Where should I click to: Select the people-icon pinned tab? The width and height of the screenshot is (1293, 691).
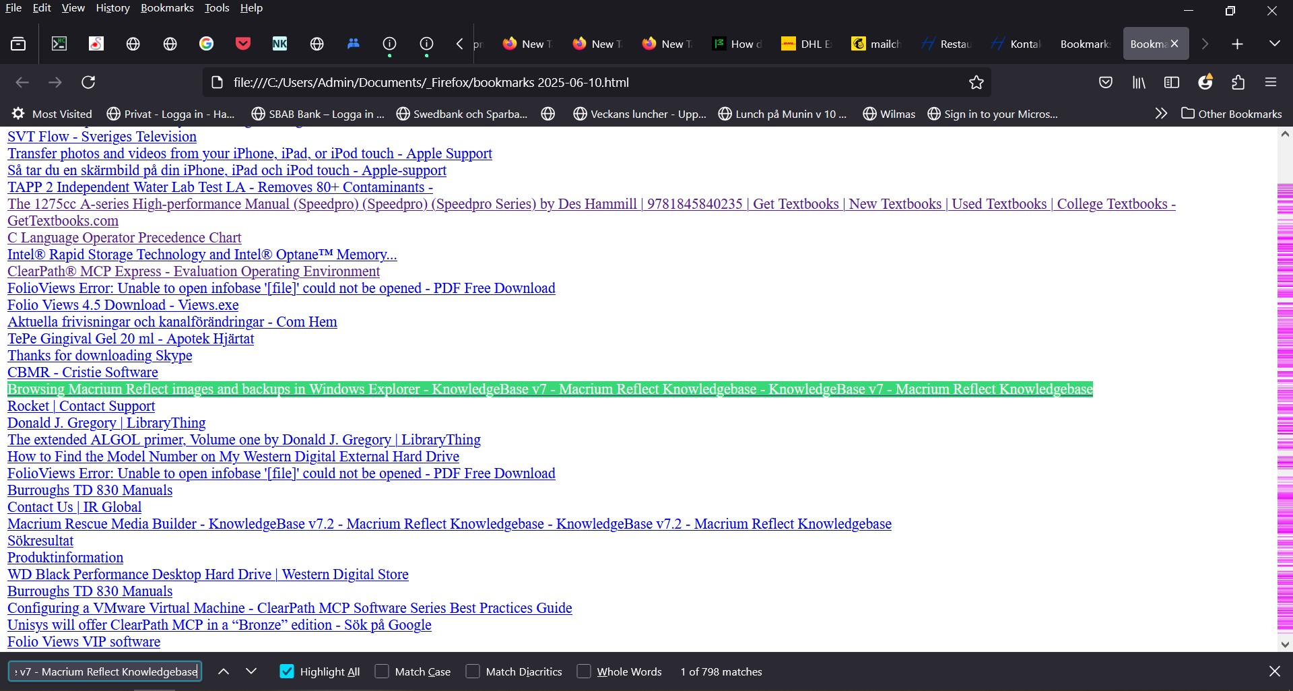point(354,44)
